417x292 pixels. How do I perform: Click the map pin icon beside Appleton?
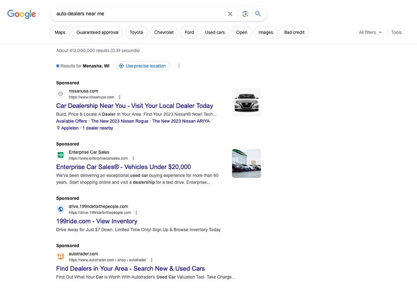[58, 128]
